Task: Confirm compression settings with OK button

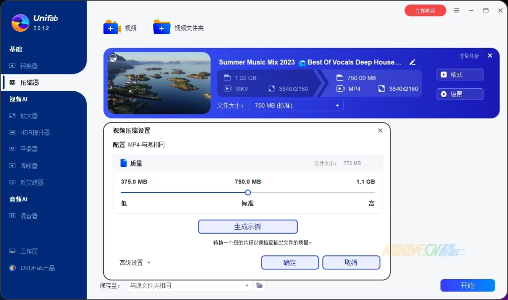Action: click(290, 263)
